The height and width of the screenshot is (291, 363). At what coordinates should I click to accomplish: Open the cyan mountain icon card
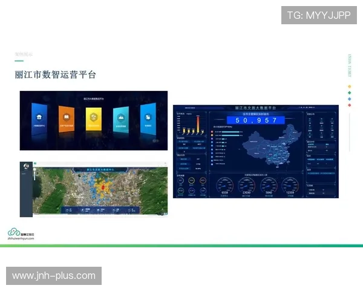[121, 119]
